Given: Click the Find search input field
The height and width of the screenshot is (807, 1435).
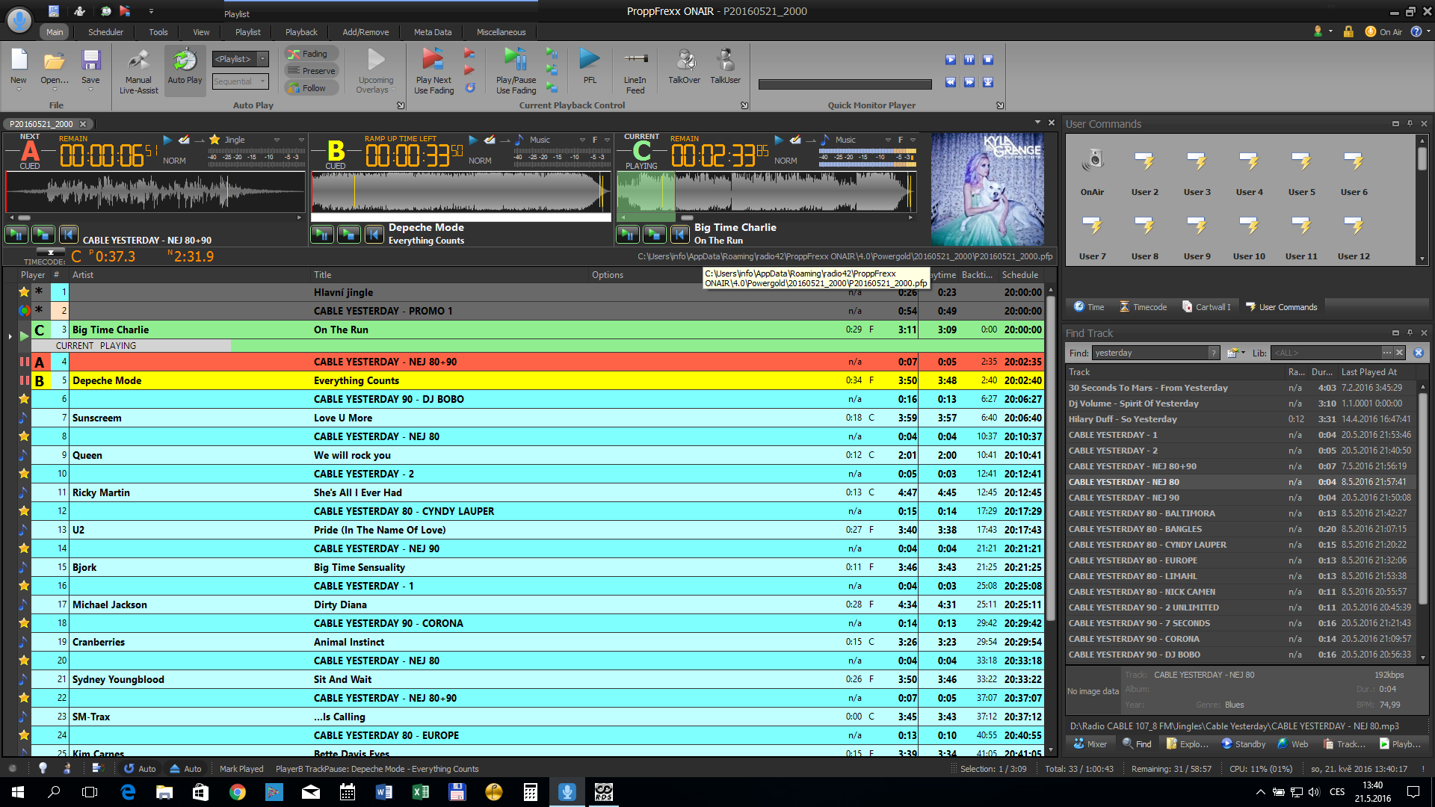Looking at the screenshot, I should 1151,353.
